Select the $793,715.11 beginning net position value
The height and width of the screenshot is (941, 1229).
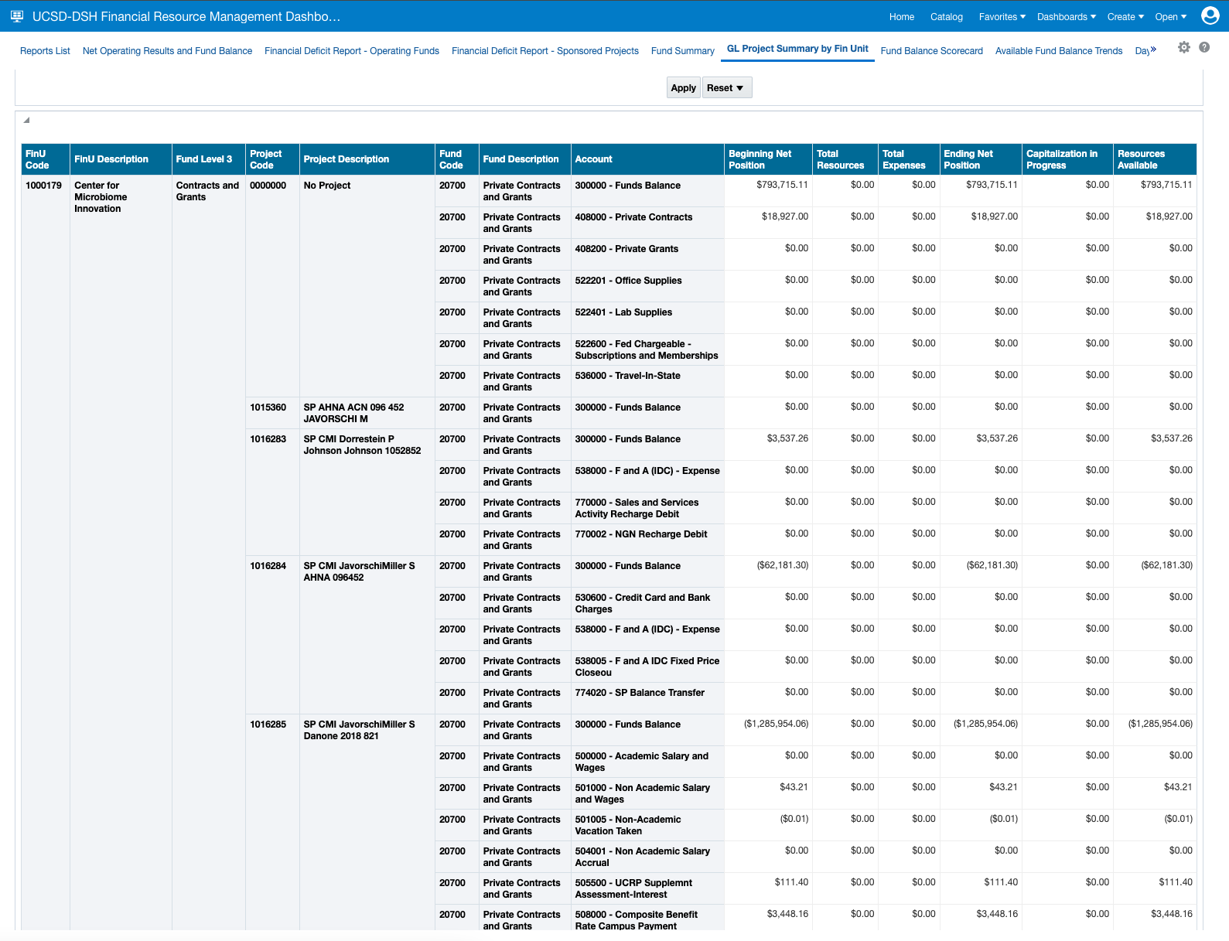(x=782, y=185)
